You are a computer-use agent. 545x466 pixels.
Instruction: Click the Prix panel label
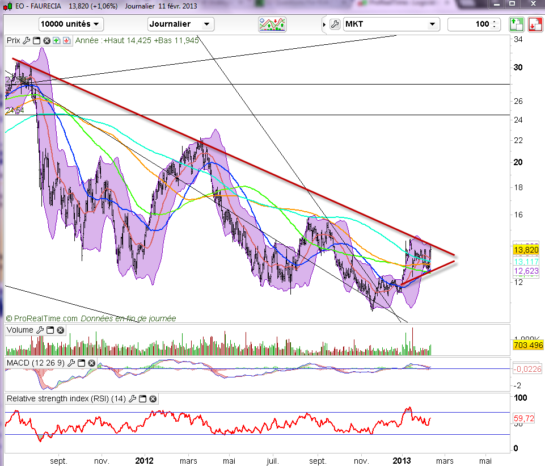14,40
